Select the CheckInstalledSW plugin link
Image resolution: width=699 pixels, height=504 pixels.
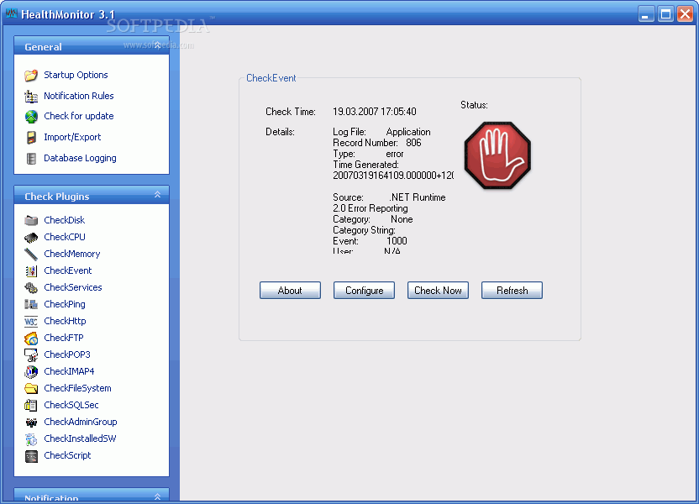pos(80,438)
